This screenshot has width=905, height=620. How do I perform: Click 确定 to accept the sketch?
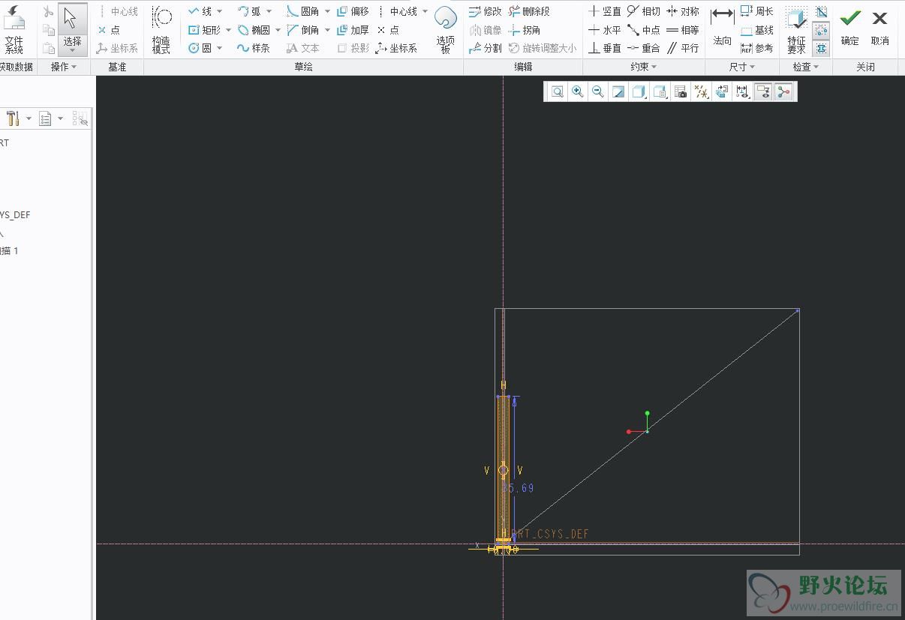click(850, 26)
